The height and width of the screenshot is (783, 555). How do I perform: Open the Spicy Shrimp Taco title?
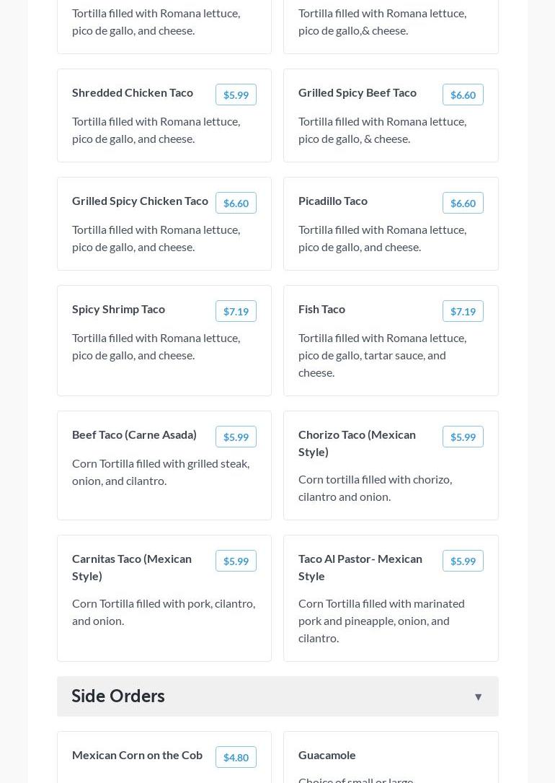(118, 309)
